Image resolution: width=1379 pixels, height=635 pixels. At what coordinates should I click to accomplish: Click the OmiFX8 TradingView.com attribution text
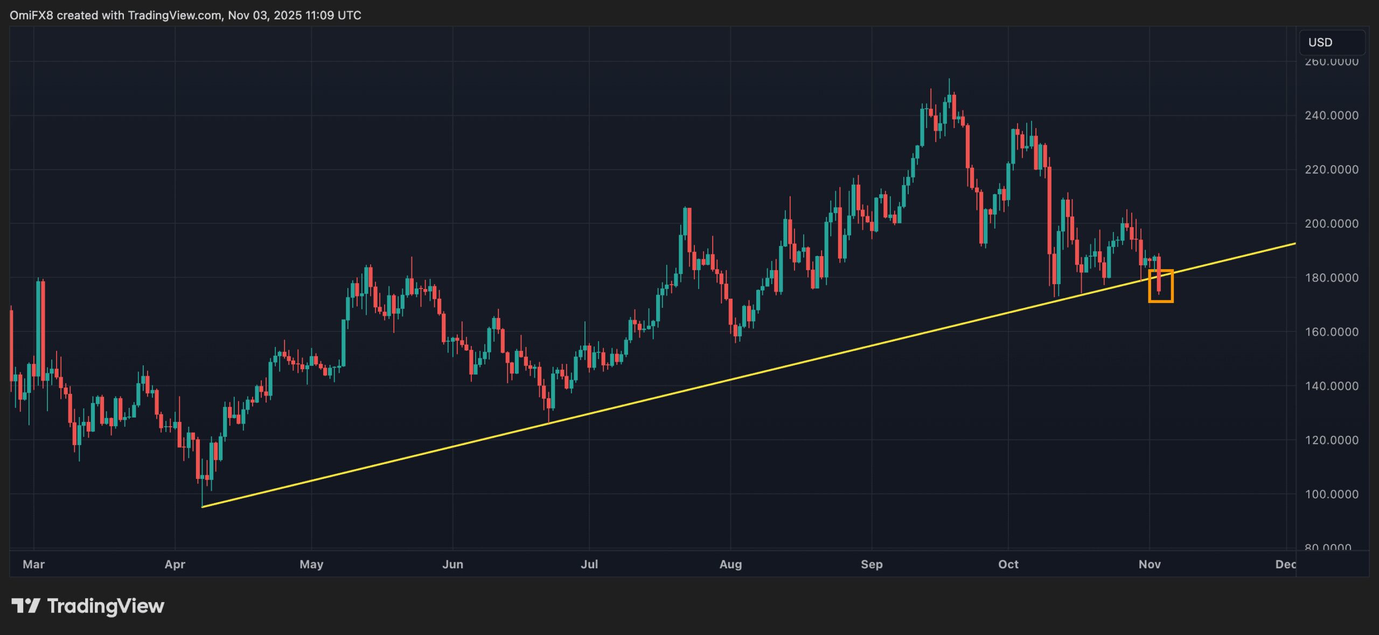coord(185,15)
